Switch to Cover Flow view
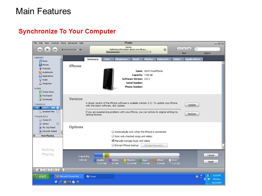Viewport: 262px width, 196px height. 189,49
